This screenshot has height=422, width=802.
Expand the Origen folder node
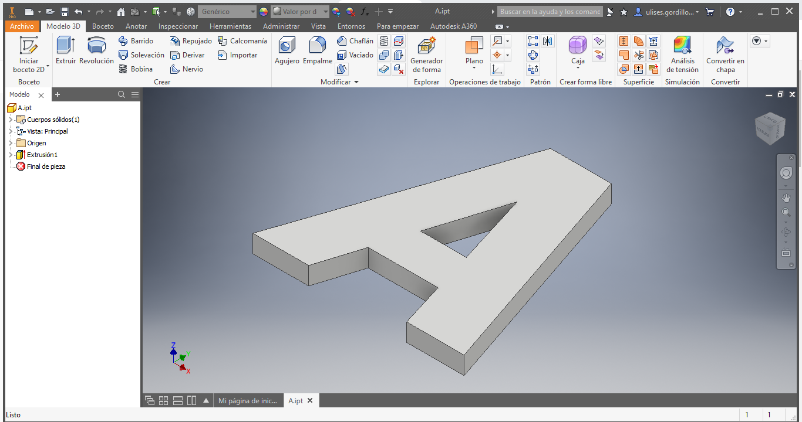[x=11, y=143]
